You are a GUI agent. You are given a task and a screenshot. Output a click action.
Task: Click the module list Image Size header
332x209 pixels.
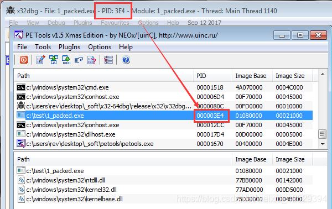tap(292, 159)
